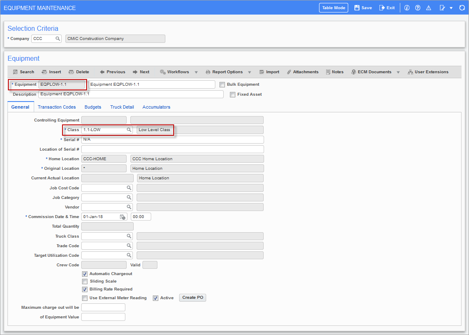Click the Exit icon in header
Screen dimensions: 469x335
point(382,8)
